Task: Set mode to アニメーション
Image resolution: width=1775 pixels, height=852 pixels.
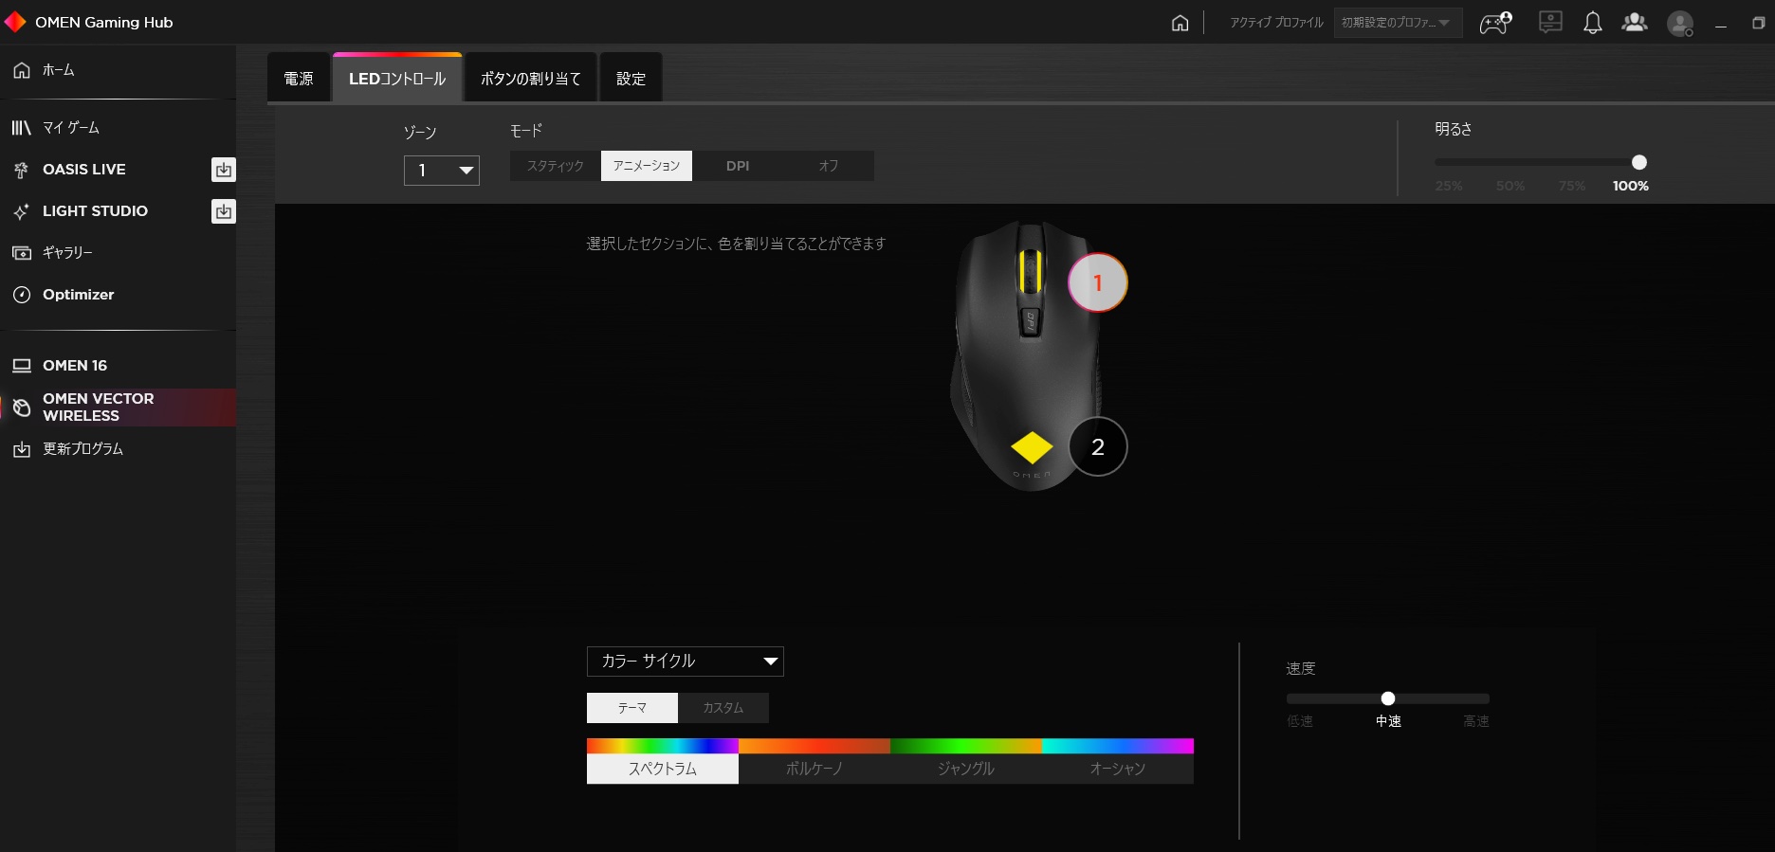Action: point(647,166)
